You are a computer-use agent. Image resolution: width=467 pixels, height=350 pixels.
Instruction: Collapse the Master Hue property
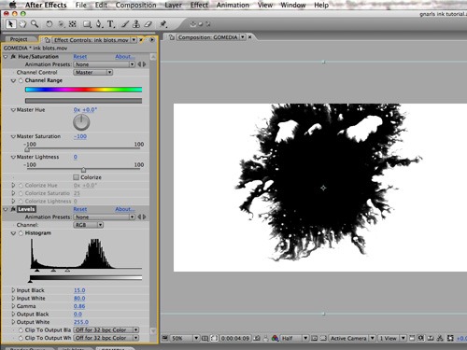13,110
